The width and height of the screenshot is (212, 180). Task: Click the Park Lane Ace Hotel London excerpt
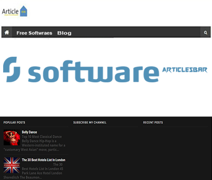pyautogui.click(x=34, y=171)
